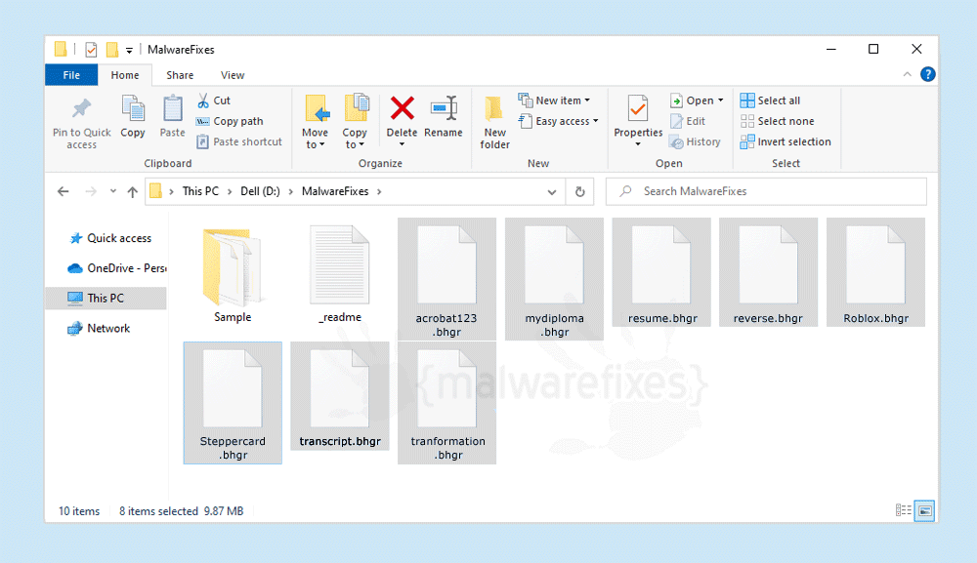Pin the folder to Quick access
Image resolution: width=977 pixels, height=563 pixels.
[x=82, y=123]
